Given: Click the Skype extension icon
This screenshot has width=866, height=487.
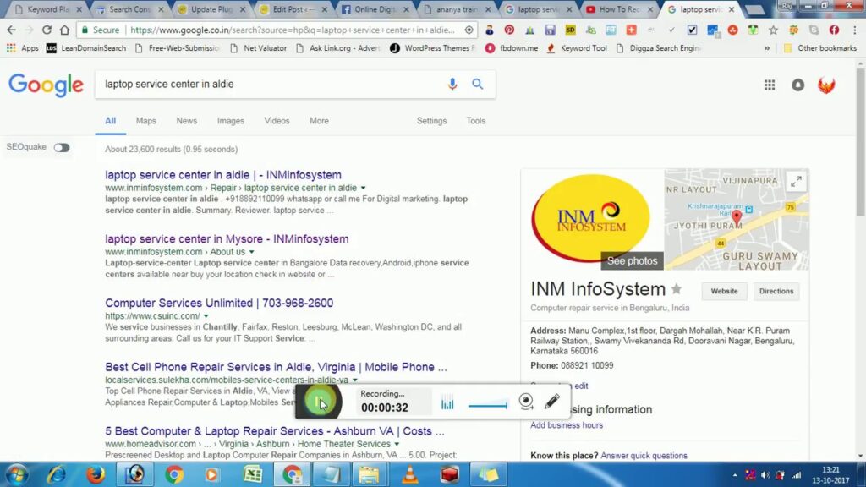Looking at the screenshot, I should (x=814, y=30).
